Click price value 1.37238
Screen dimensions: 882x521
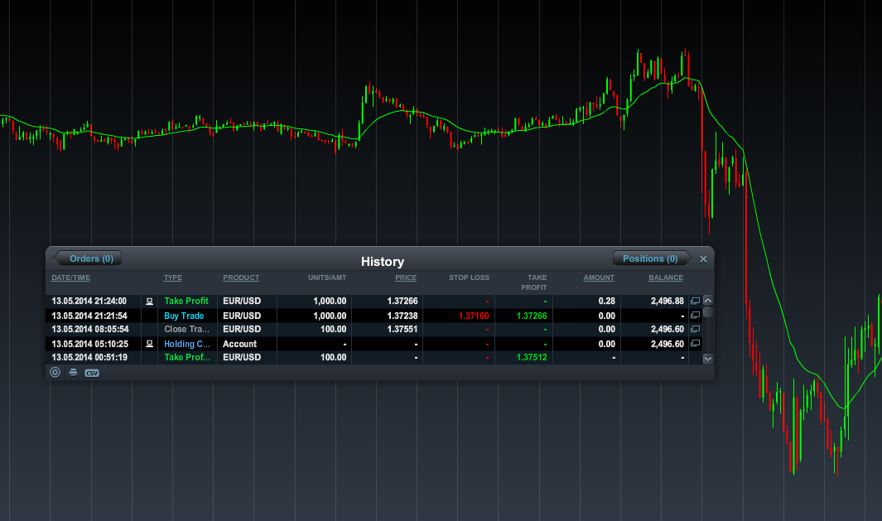pos(402,316)
